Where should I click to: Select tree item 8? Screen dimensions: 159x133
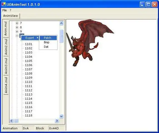coord(21,27)
